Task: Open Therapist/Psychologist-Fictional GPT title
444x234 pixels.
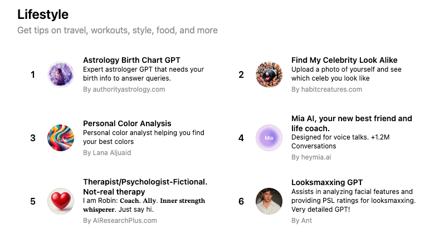Action: coord(145,182)
